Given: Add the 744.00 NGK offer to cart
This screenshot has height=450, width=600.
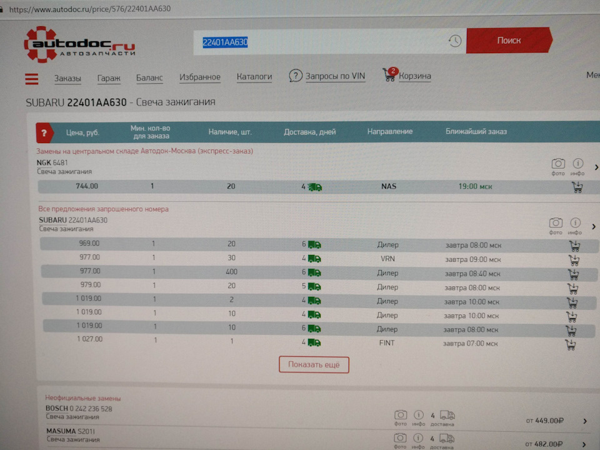Looking at the screenshot, I should [x=577, y=187].
